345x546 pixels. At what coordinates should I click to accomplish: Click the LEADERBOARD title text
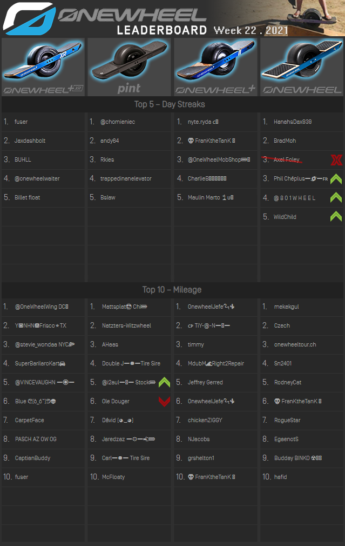pos(162,30)
